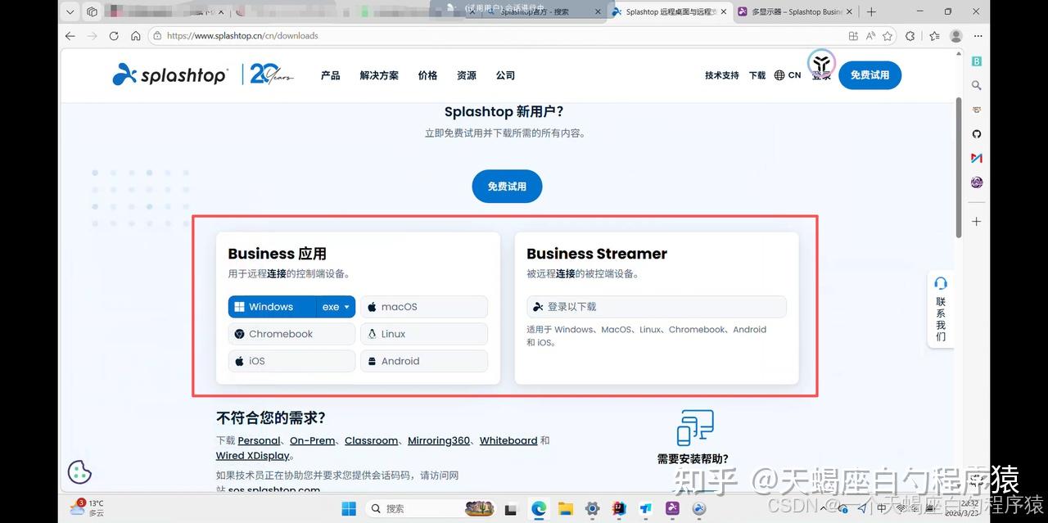The height and width of the screenshot is (523, 1048).
Task: Open a new browser tab
Action: (x=871, y=11)
